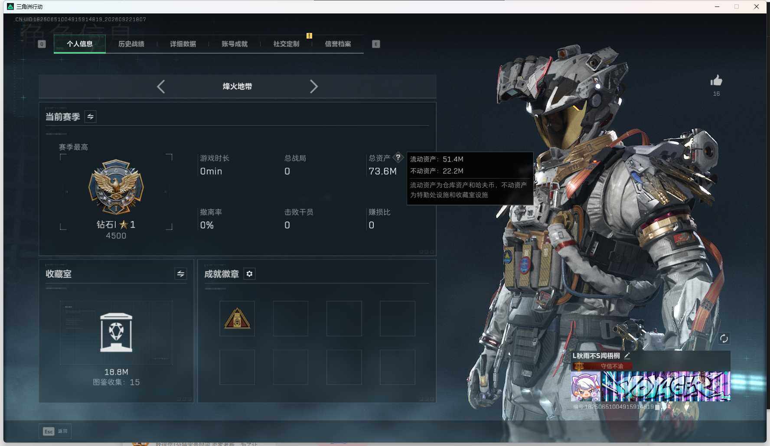Click the Q previous-tab key icon
The width and height of the screenshot is (770, 446).
click(x=42, y=44)
